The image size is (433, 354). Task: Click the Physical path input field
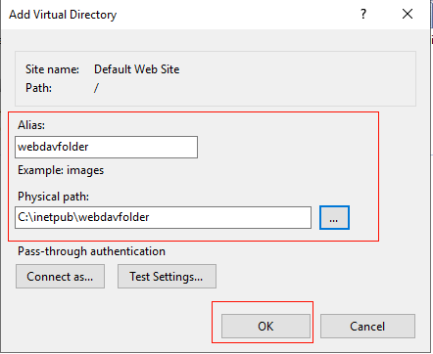(x=163, y=217)
